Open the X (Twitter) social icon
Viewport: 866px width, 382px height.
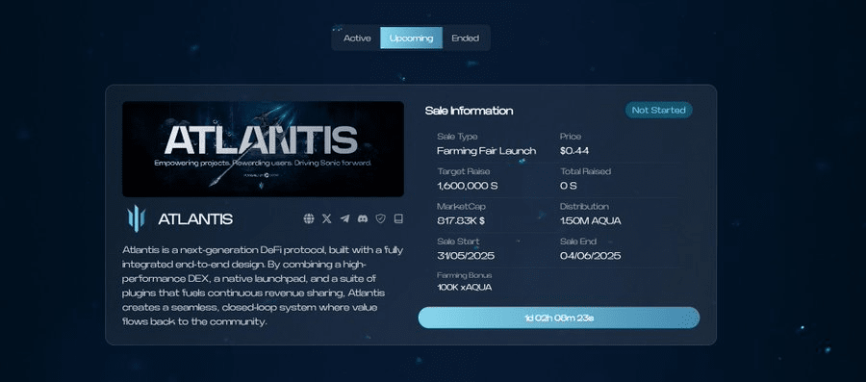[327, 218]
